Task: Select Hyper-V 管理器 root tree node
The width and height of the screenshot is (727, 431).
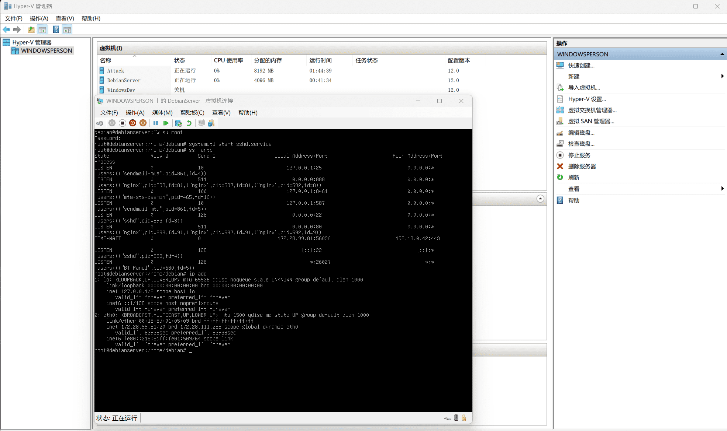Action: tap(32, 42)
